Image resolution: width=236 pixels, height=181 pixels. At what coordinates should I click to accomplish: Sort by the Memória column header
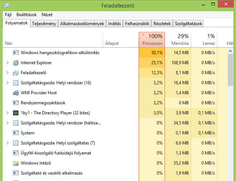coord(178,40)
